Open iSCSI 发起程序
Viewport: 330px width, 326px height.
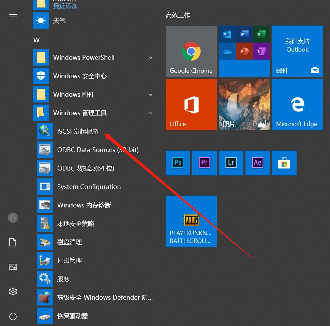78,132
